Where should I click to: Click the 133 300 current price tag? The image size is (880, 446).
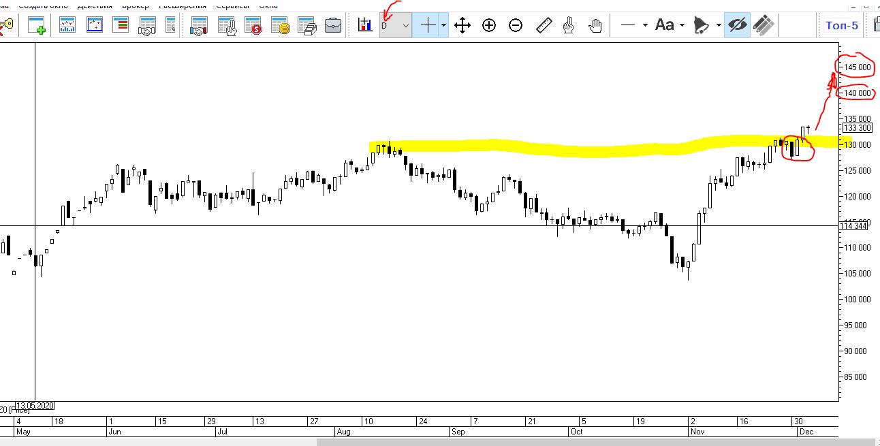point(858,127)
